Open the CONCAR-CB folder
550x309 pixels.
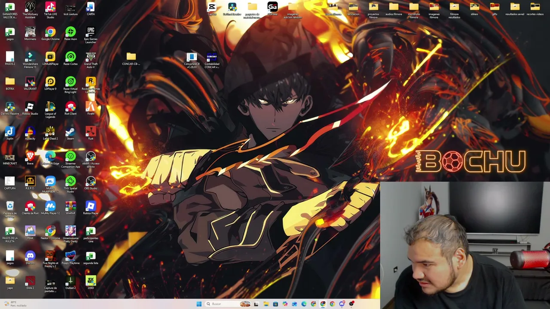131,59
